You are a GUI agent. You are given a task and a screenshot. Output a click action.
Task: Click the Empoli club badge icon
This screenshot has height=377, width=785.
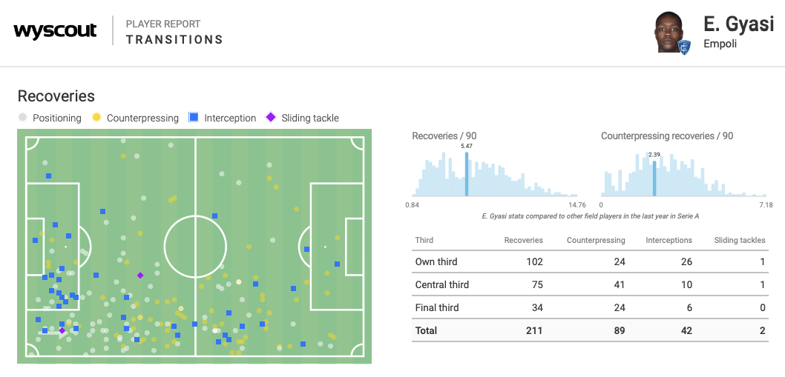click(684, 47)
